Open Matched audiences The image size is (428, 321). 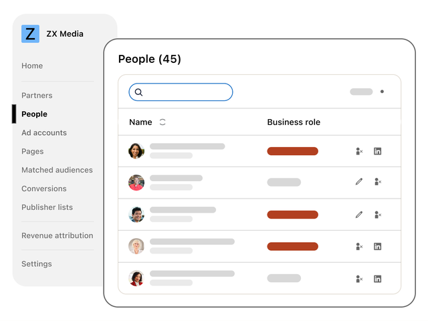[x=57, y=170]
